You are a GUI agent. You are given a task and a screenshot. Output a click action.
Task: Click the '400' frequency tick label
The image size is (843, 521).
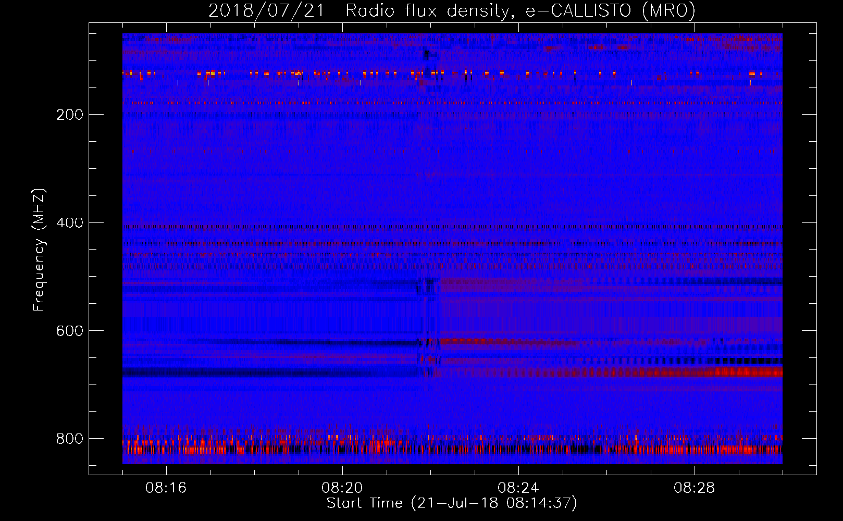coord(70,223)
